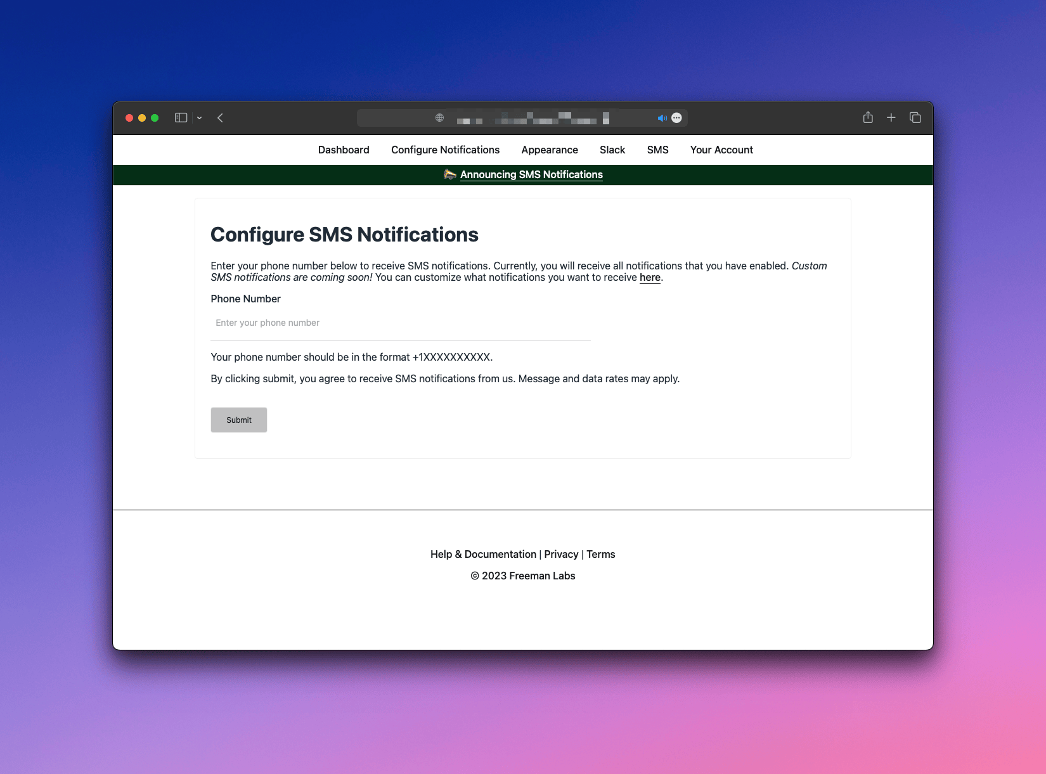
Task: Click the Announcing SMS Notifications banner link
Action: (531, 175)
